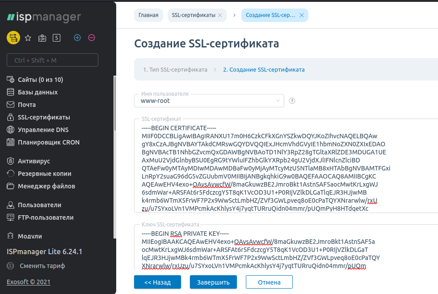Click the Управление DNS globe icon
The height and width of the screenshot is (294, 438).
click(x=10, y=130)
